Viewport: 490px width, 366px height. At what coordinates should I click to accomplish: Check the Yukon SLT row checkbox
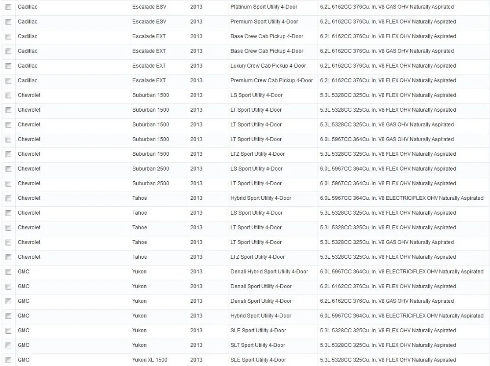(8, 345)
